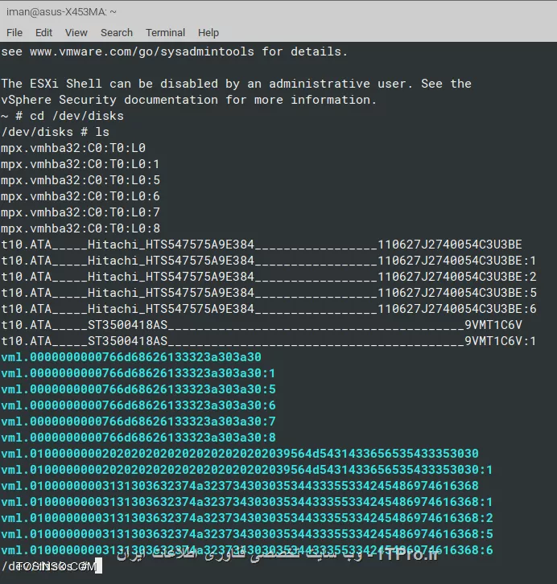Image resolution: width=557 pixels, height=584 pixels.
Task: Open the Help menu
Action: [208, 33]
